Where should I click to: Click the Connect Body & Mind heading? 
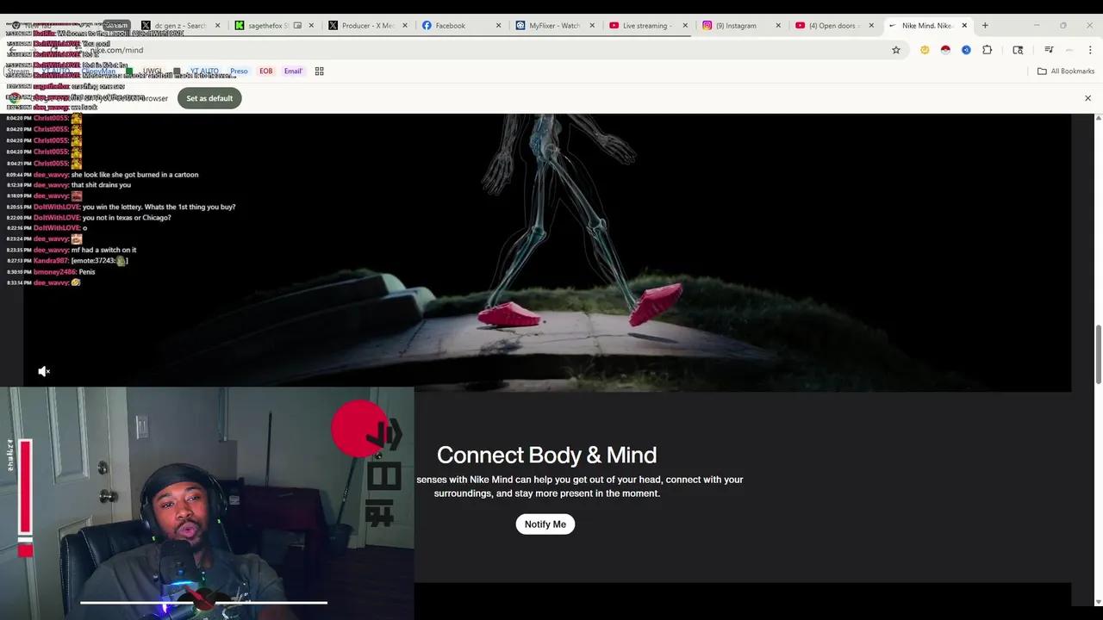(546, 455)
